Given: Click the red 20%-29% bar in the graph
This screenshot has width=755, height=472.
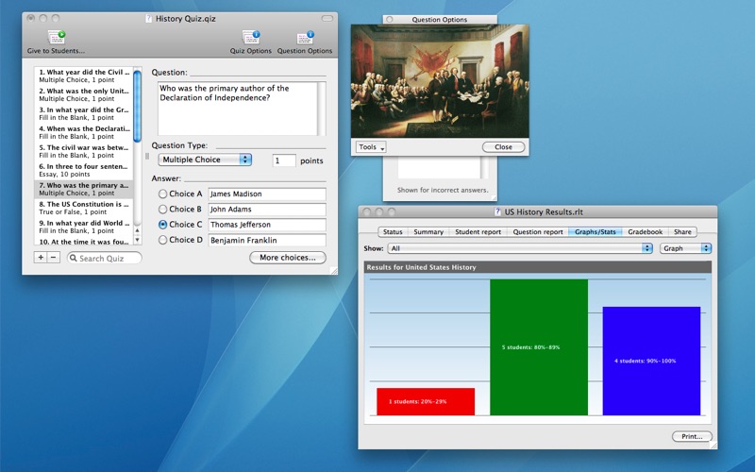Looking at the screenshot, I should click(x=426, y=402).
